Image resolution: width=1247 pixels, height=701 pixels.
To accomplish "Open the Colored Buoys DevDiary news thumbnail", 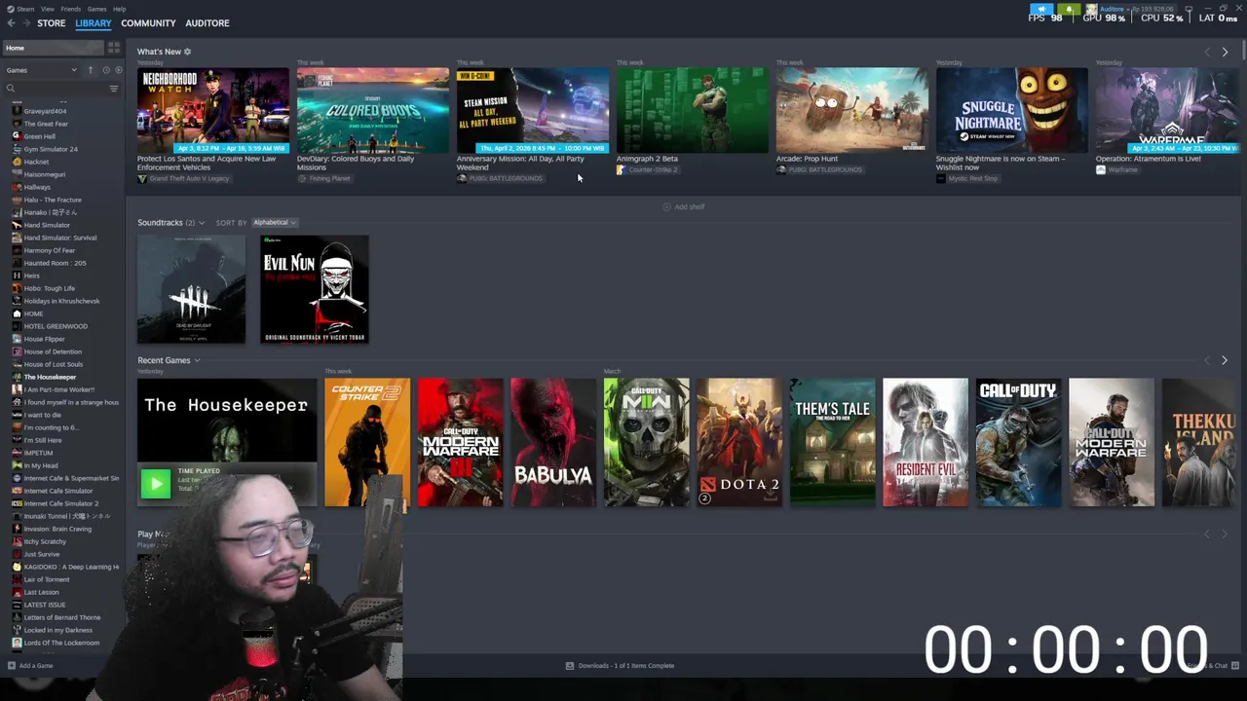I will (x=373, y=110).
